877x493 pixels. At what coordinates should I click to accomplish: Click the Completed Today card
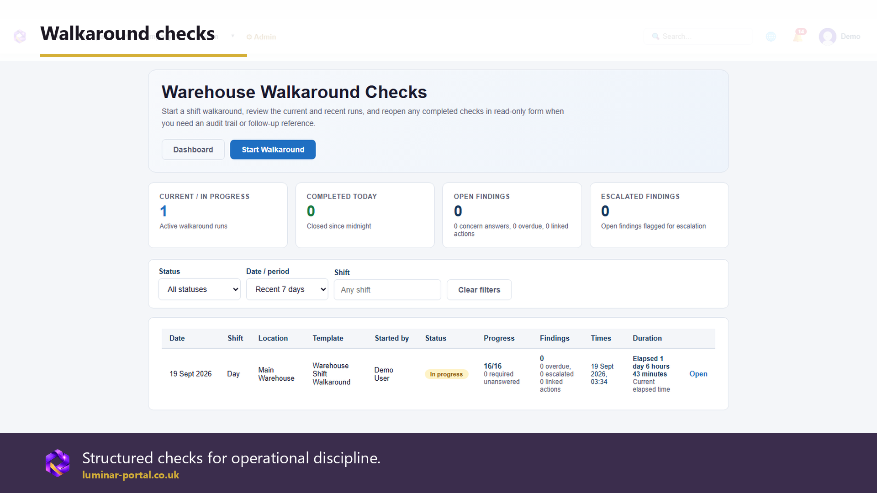365,215
